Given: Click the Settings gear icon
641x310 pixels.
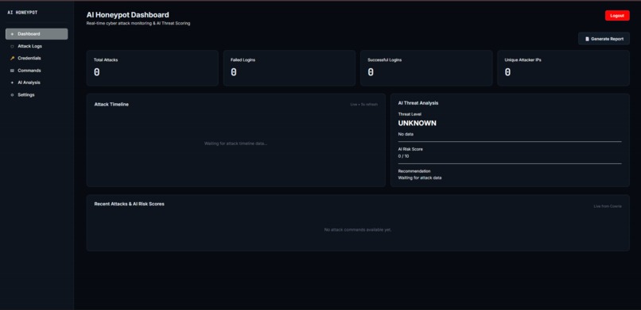Looking at the screenshot, I should click(x=12, y=95).
